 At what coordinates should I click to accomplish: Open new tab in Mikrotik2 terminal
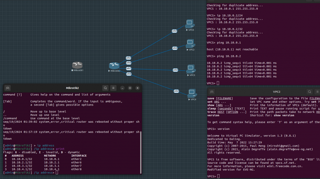click(x=7, y=88)
